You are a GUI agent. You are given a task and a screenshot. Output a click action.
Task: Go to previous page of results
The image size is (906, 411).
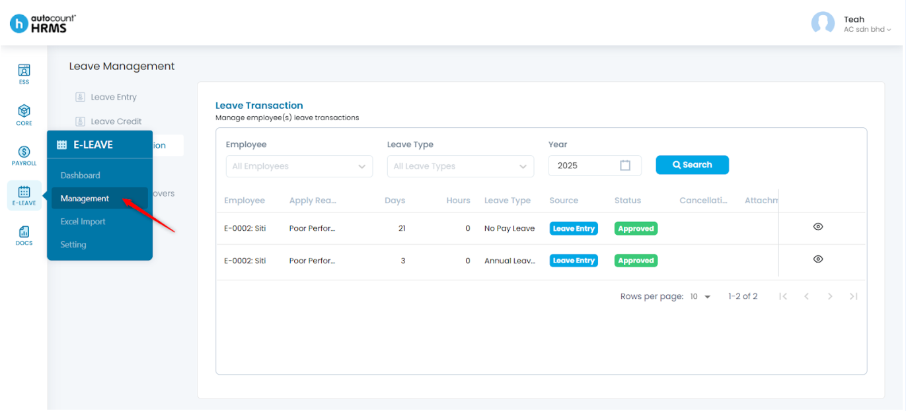point(806,297)
